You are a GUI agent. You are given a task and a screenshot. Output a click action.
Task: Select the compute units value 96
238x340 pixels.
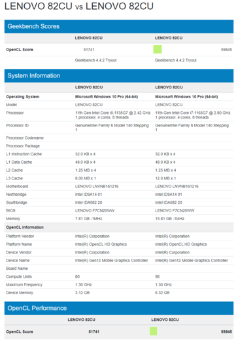(x=158, y=276)
